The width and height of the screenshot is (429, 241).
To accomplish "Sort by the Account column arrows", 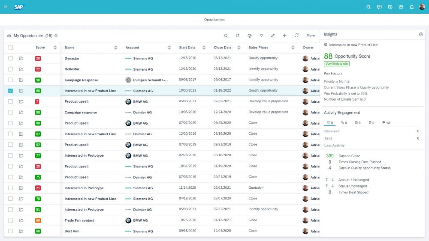I will [169, 48].
